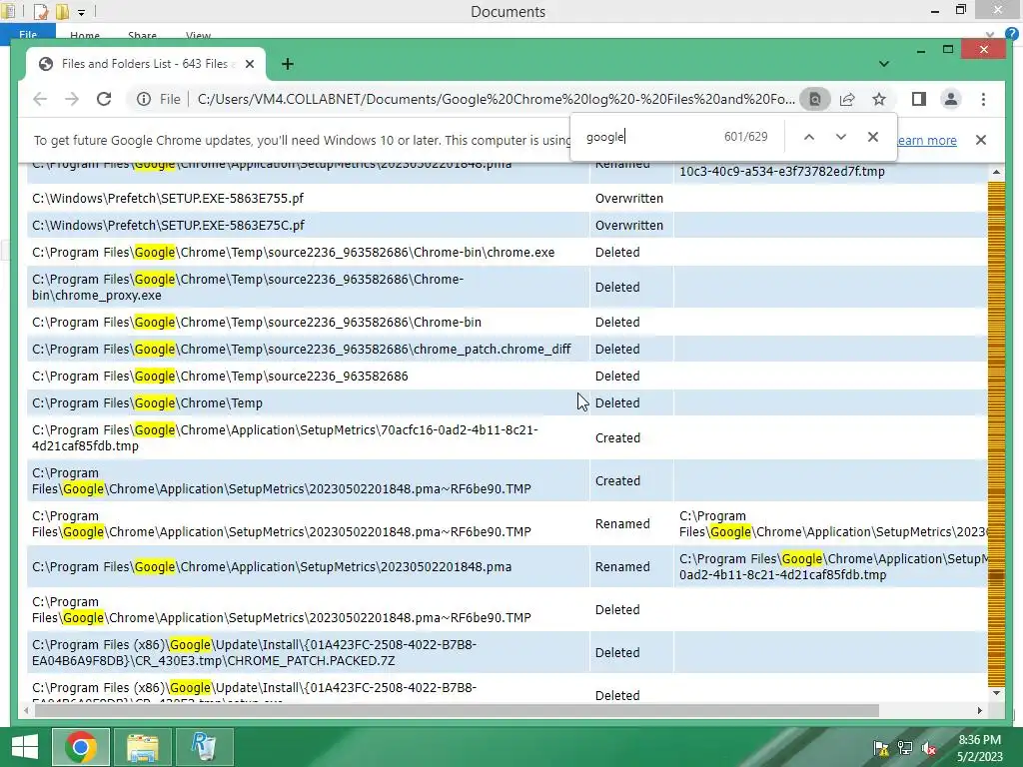The width and height of the screenshot is (1023, 767).
Task: Open the Home tab in Documents window
Action: coord(85,35)
